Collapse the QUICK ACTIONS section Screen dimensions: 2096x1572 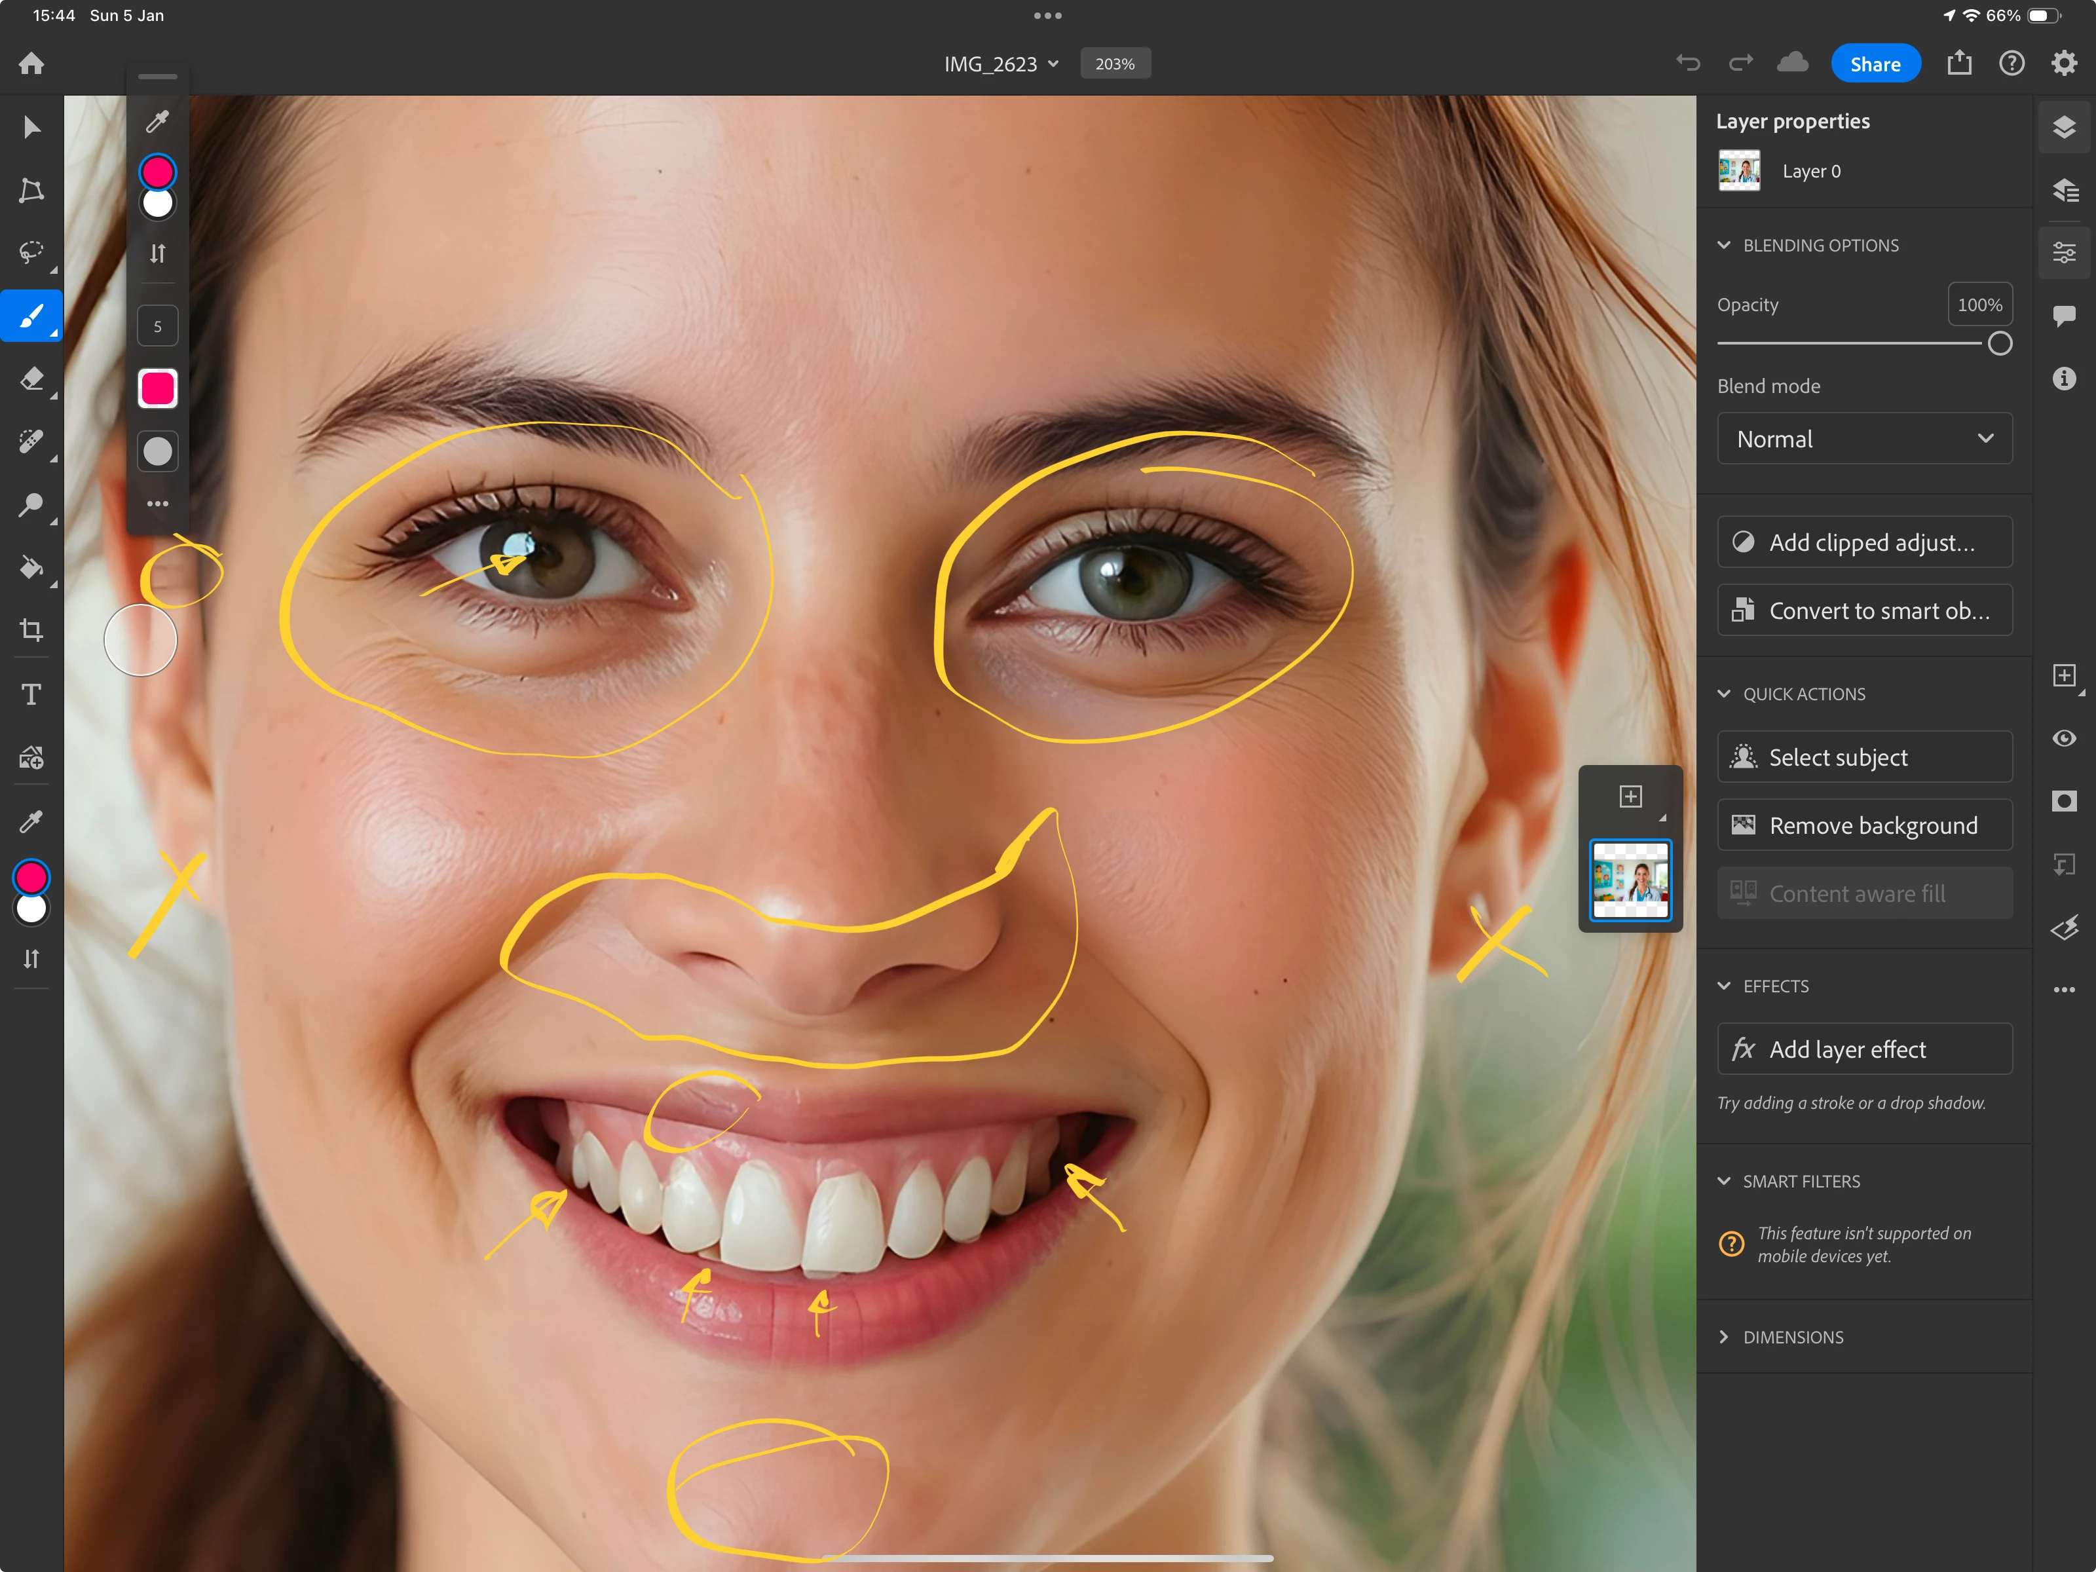pos(1723,694)
